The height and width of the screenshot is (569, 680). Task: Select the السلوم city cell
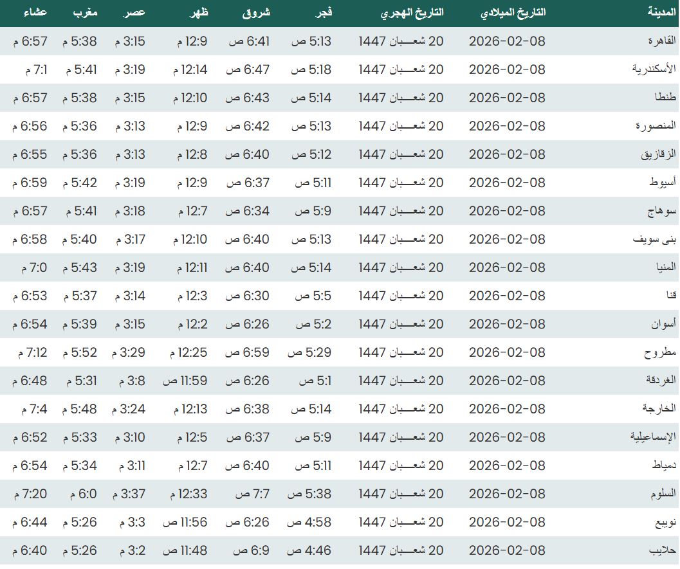pyautogui.click(x=663, y=494)
